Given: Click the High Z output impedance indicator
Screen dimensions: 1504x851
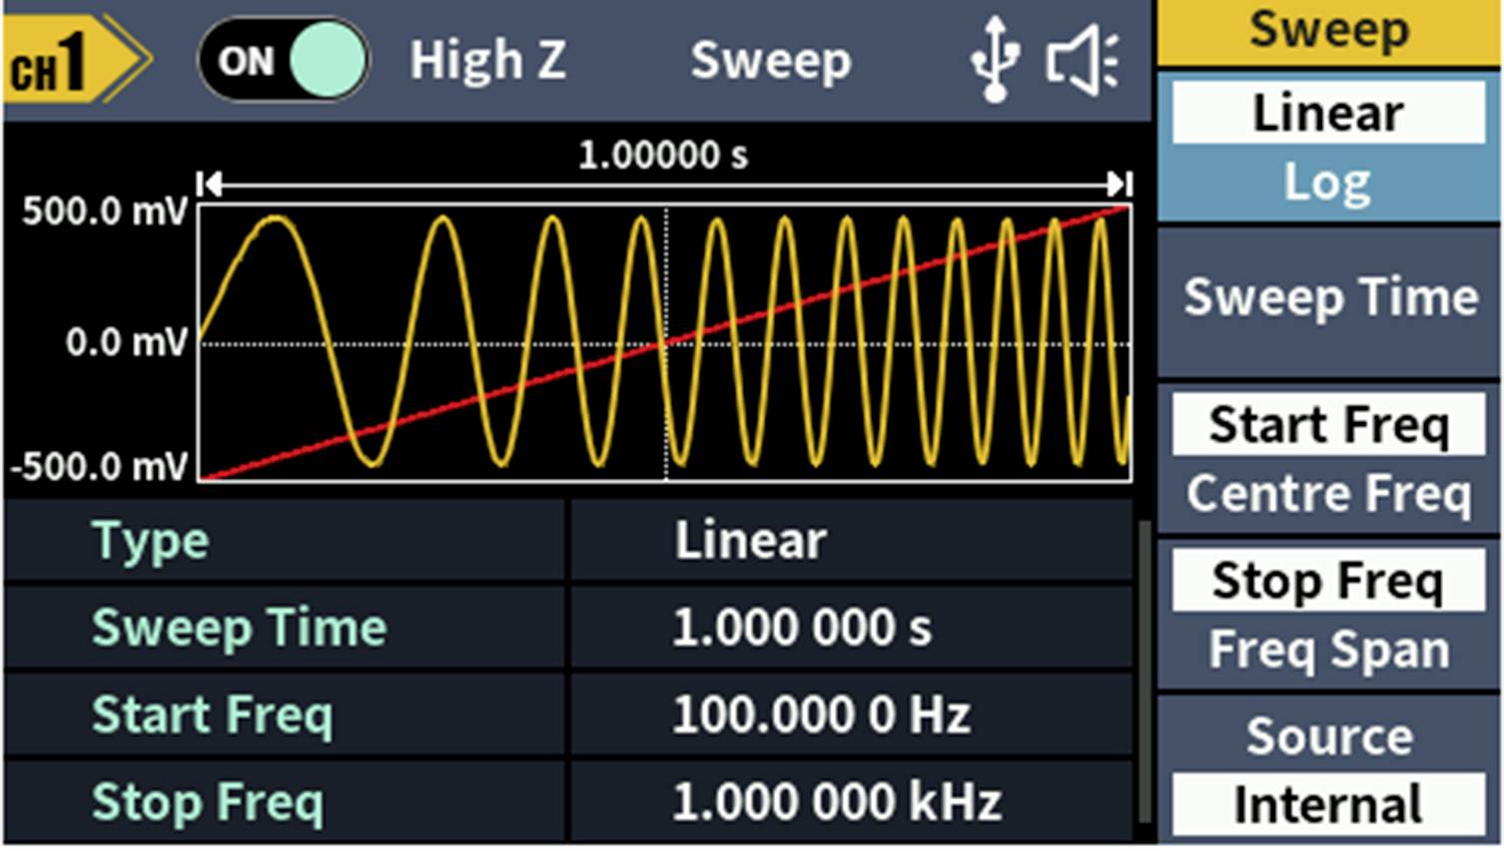Looking at the screenshot, I should [488, 60].
